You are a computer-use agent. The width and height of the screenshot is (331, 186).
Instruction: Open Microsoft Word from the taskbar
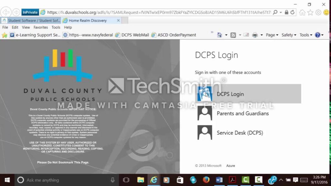click(219, 180)
